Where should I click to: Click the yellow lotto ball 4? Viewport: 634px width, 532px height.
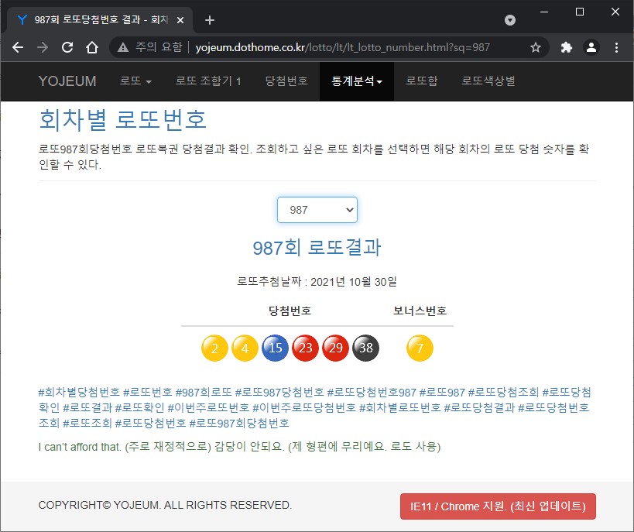(245, 348)
